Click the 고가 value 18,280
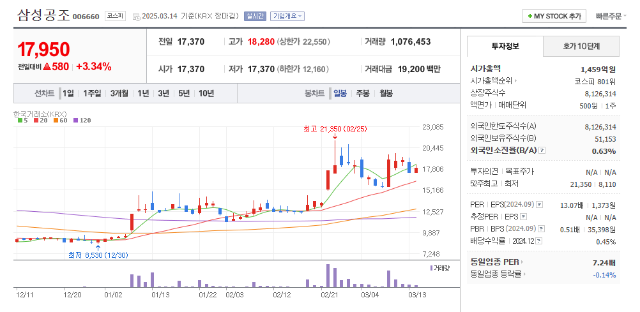This screenshot has width=640, height=312. click(x=261, y=41)
